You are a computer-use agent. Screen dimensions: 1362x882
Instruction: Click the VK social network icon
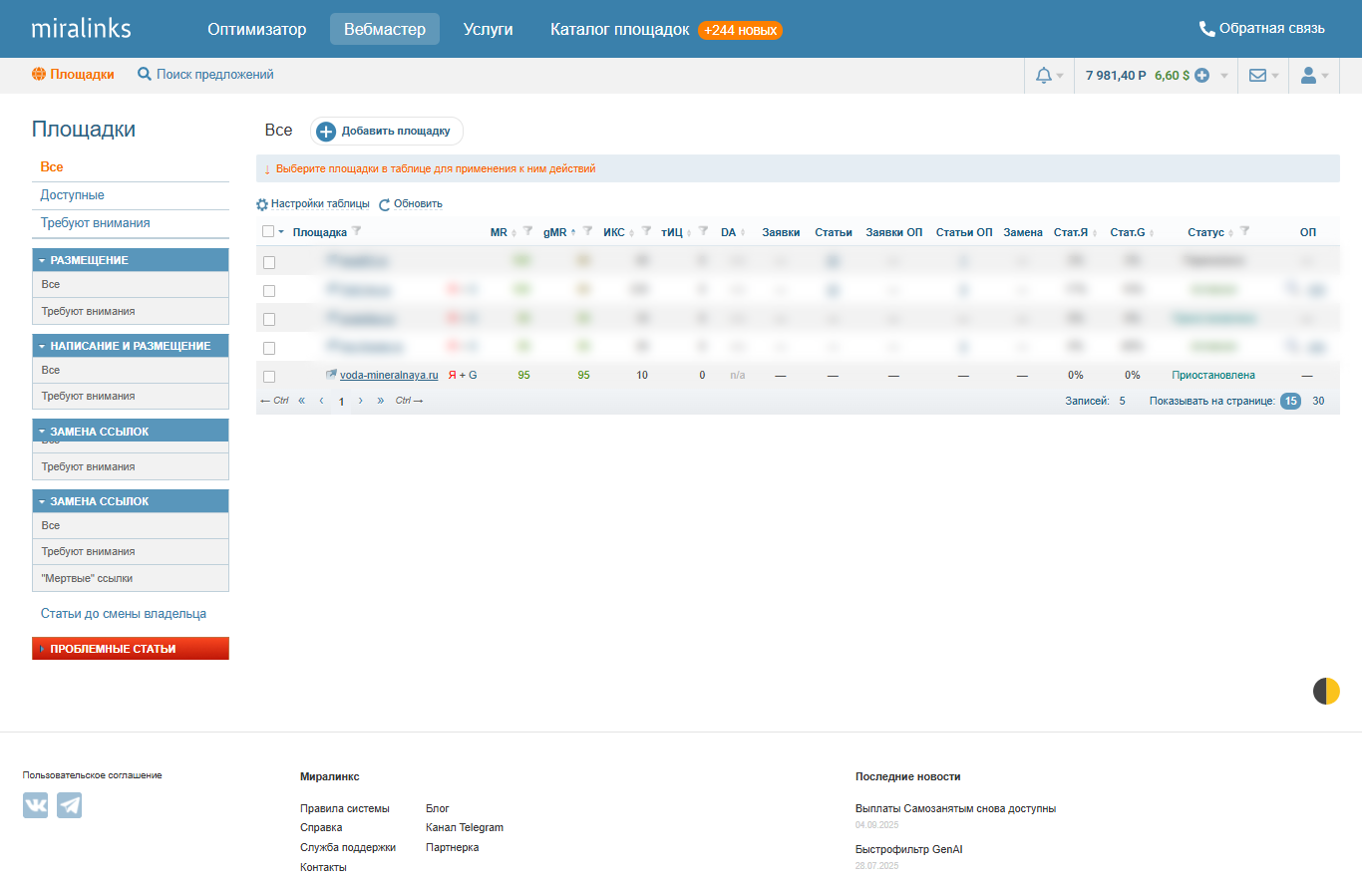[36, 805]
